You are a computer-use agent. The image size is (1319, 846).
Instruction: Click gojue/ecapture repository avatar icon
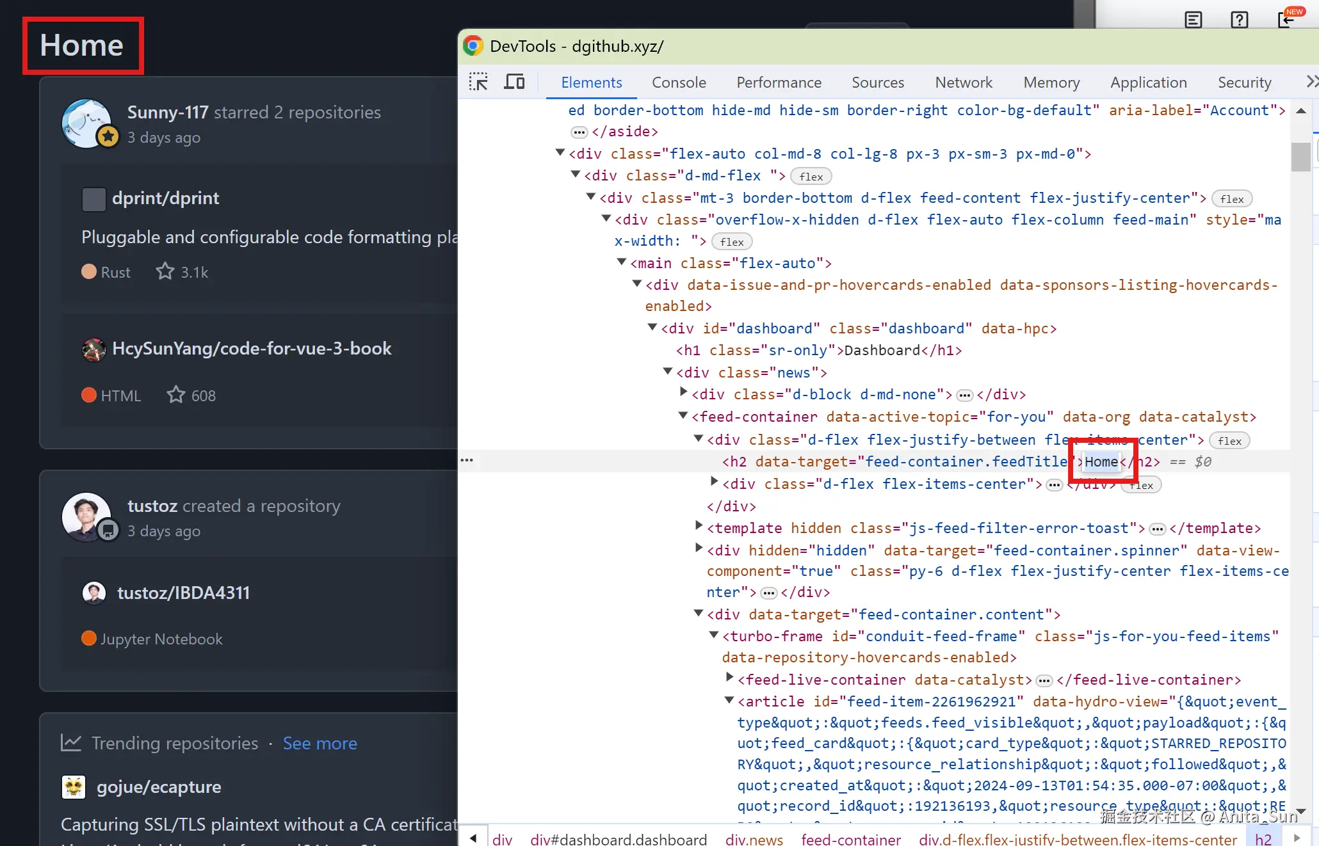(x=74, y=786)
